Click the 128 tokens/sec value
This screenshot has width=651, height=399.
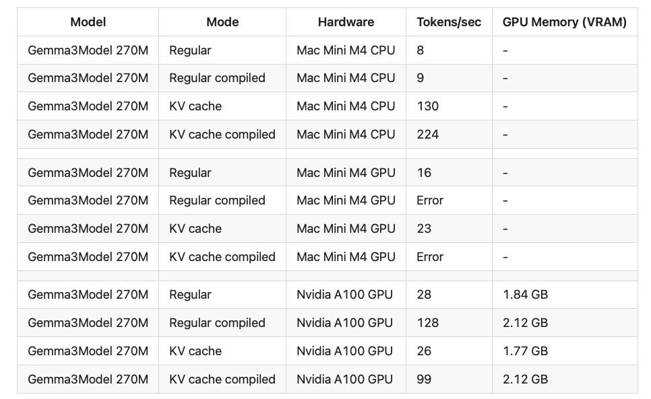tap(428, 323)
